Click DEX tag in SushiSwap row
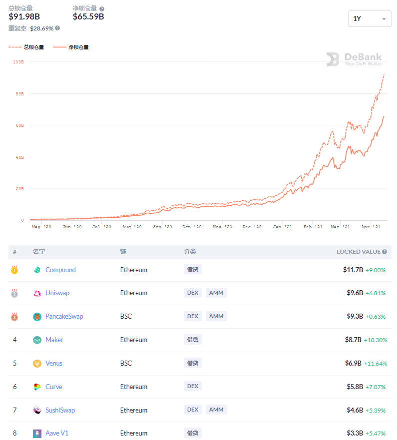Image resolution: width=397 pixels, height=440 pixels. point(192,410)
